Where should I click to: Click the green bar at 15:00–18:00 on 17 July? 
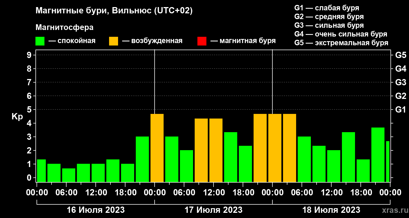point(231,157)
